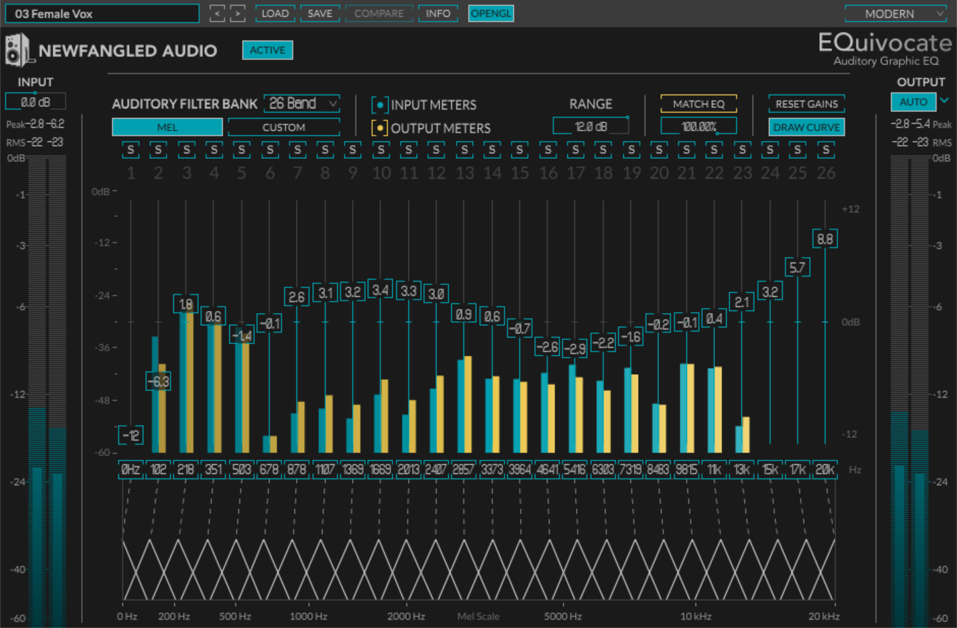Solo band 10 with its S button
This screenshot has height=628, width=957.
[x=381, y=150]
